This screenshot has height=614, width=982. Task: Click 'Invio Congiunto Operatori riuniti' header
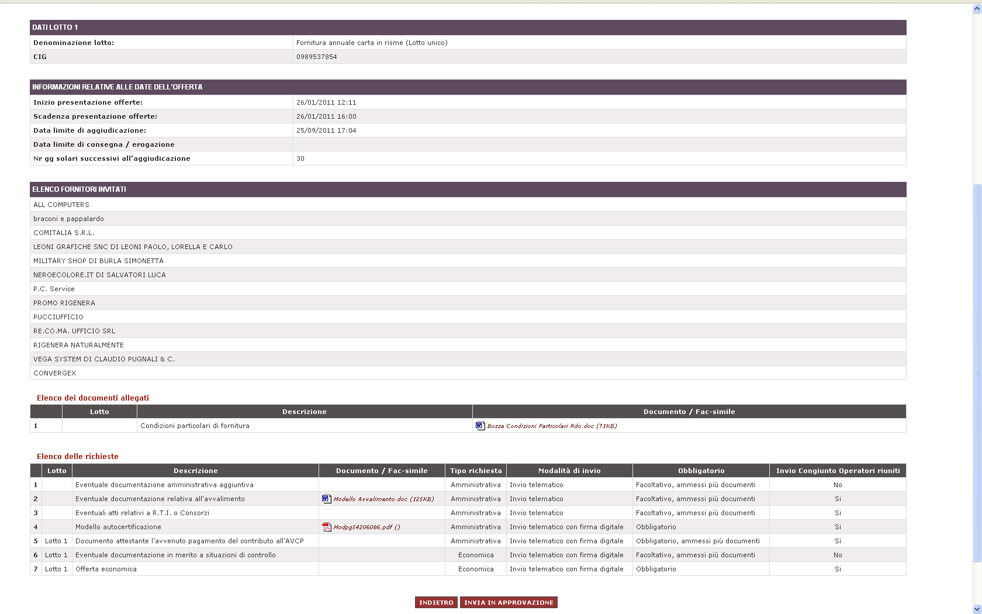pos(838,471)
